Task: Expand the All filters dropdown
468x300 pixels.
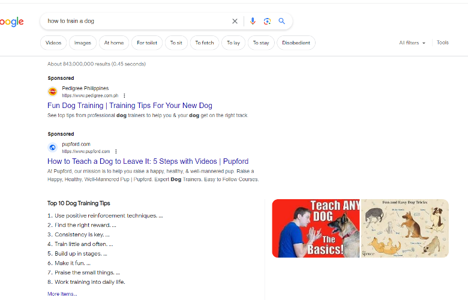Action: (412, 43)
